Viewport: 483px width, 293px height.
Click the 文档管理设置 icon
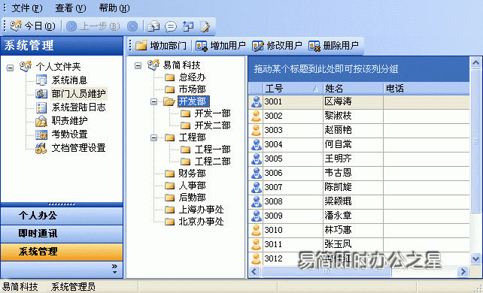(41, 148)
